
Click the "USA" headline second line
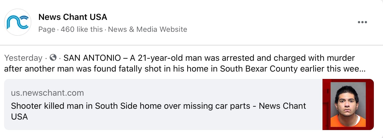tap(19, 117)
